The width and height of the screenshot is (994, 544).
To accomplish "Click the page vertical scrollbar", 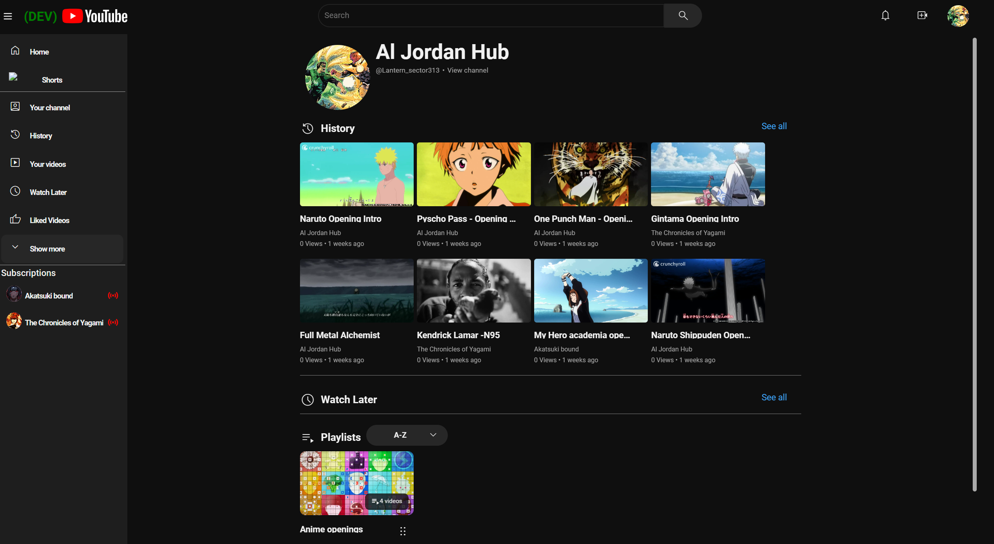I will coord(974,265).
